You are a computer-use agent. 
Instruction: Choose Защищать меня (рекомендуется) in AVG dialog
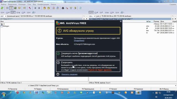tap(88, 55)
